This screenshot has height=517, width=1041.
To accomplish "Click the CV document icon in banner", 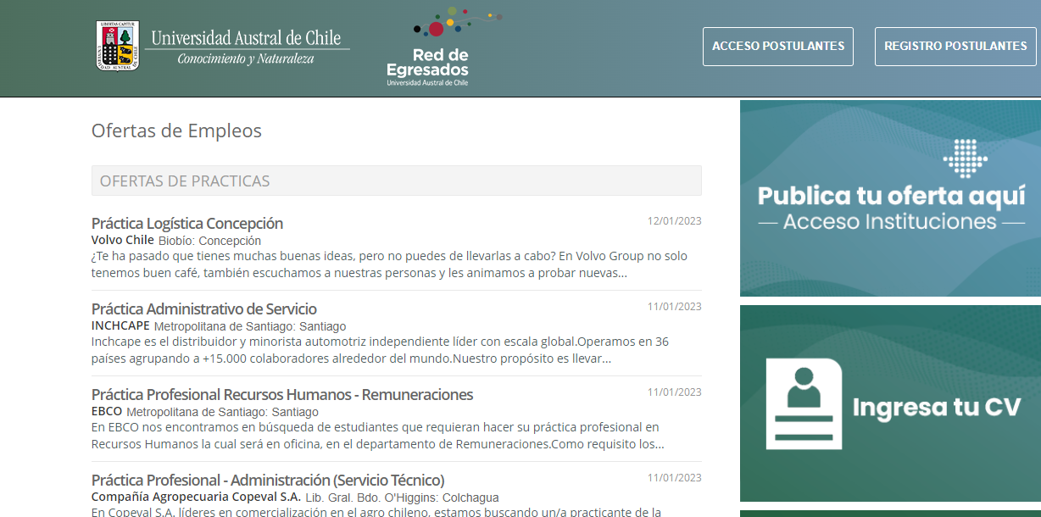I will pos(803,403).
